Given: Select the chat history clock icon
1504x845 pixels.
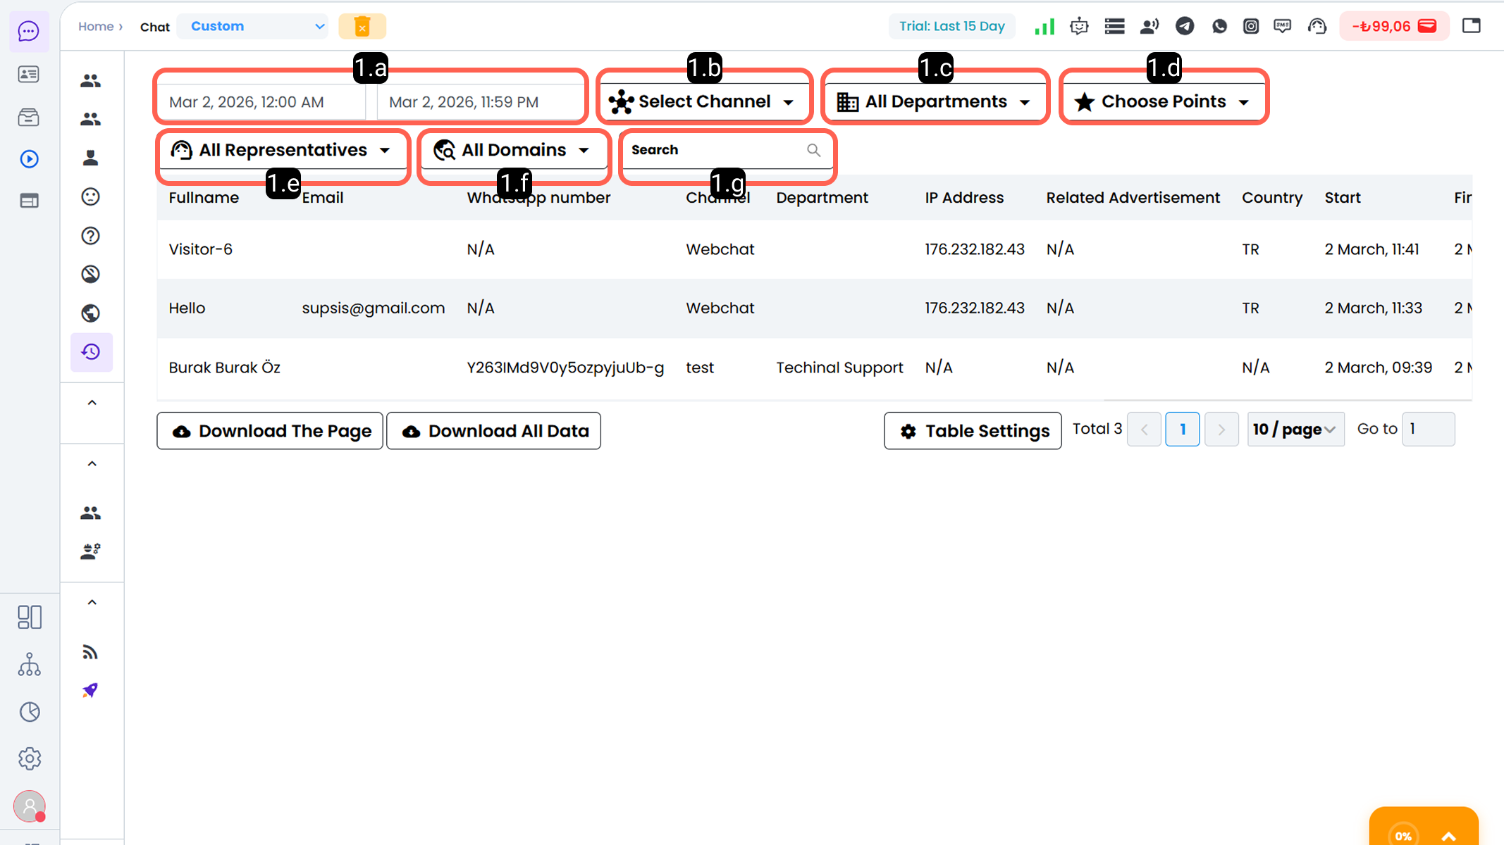Looking at the screenshot, I should pos(91,351).
